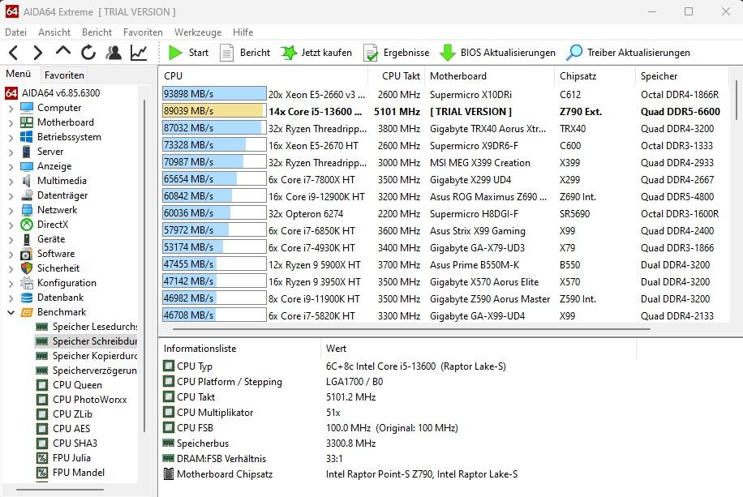
Task: Select the Software icon in tree
Action: [x=27, y=254]
